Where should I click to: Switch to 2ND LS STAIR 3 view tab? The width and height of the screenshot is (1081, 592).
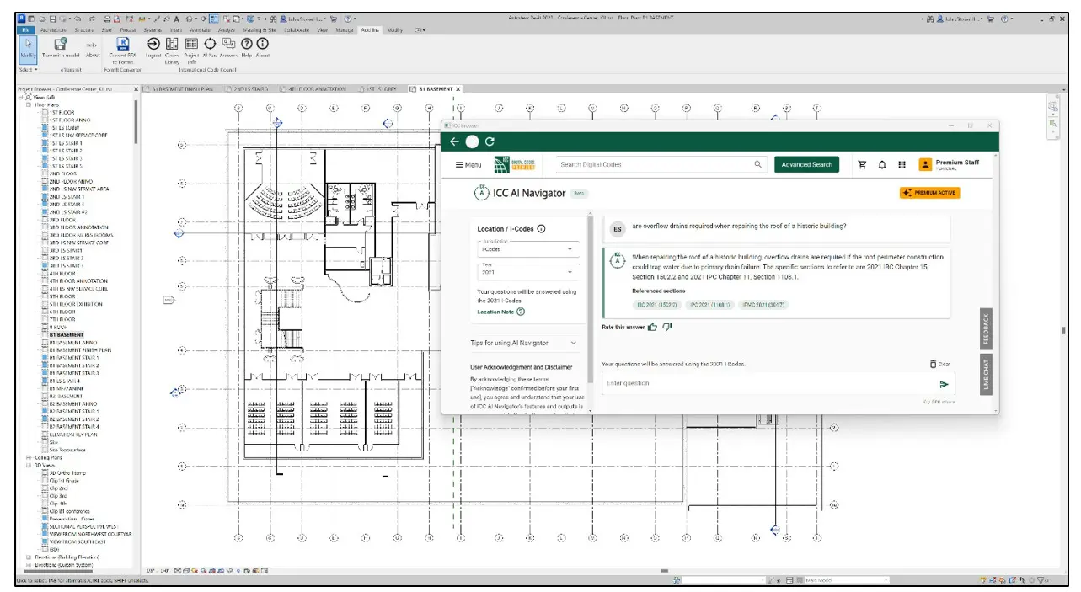(x=248, y=89)
